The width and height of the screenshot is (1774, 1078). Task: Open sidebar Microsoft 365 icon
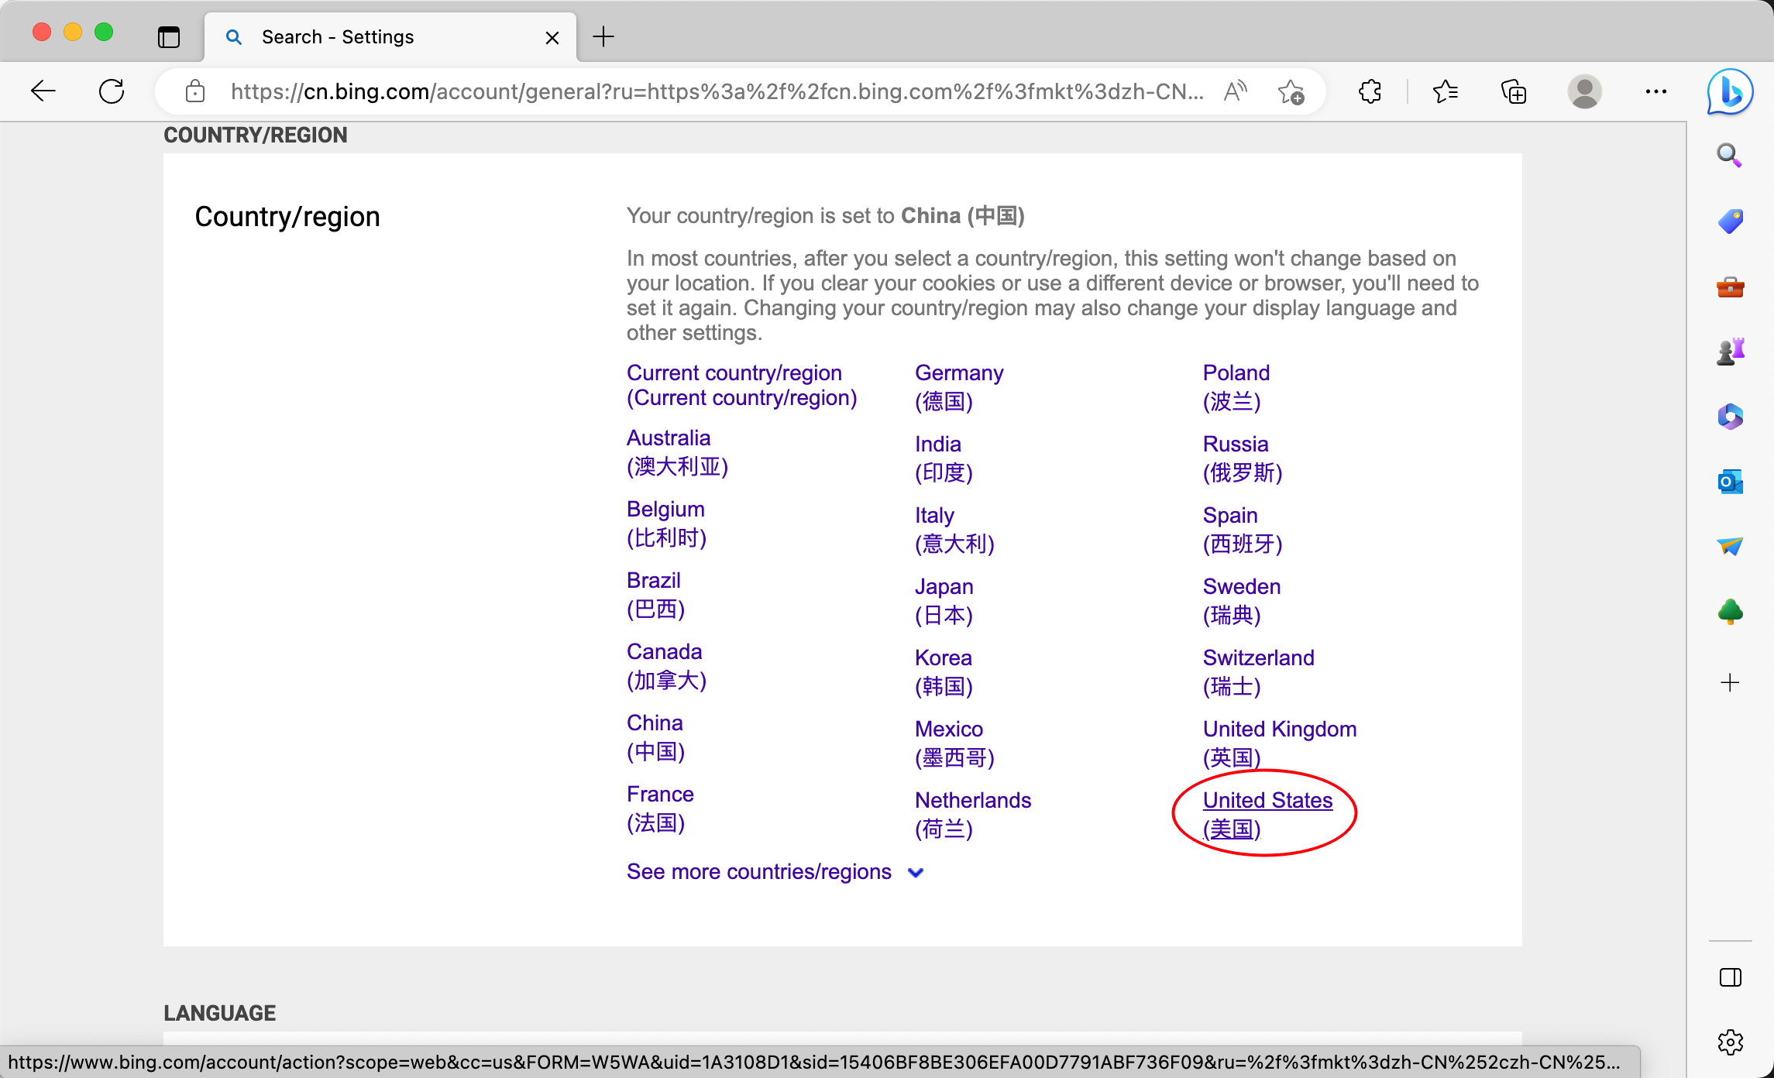tap(1730, 417)
